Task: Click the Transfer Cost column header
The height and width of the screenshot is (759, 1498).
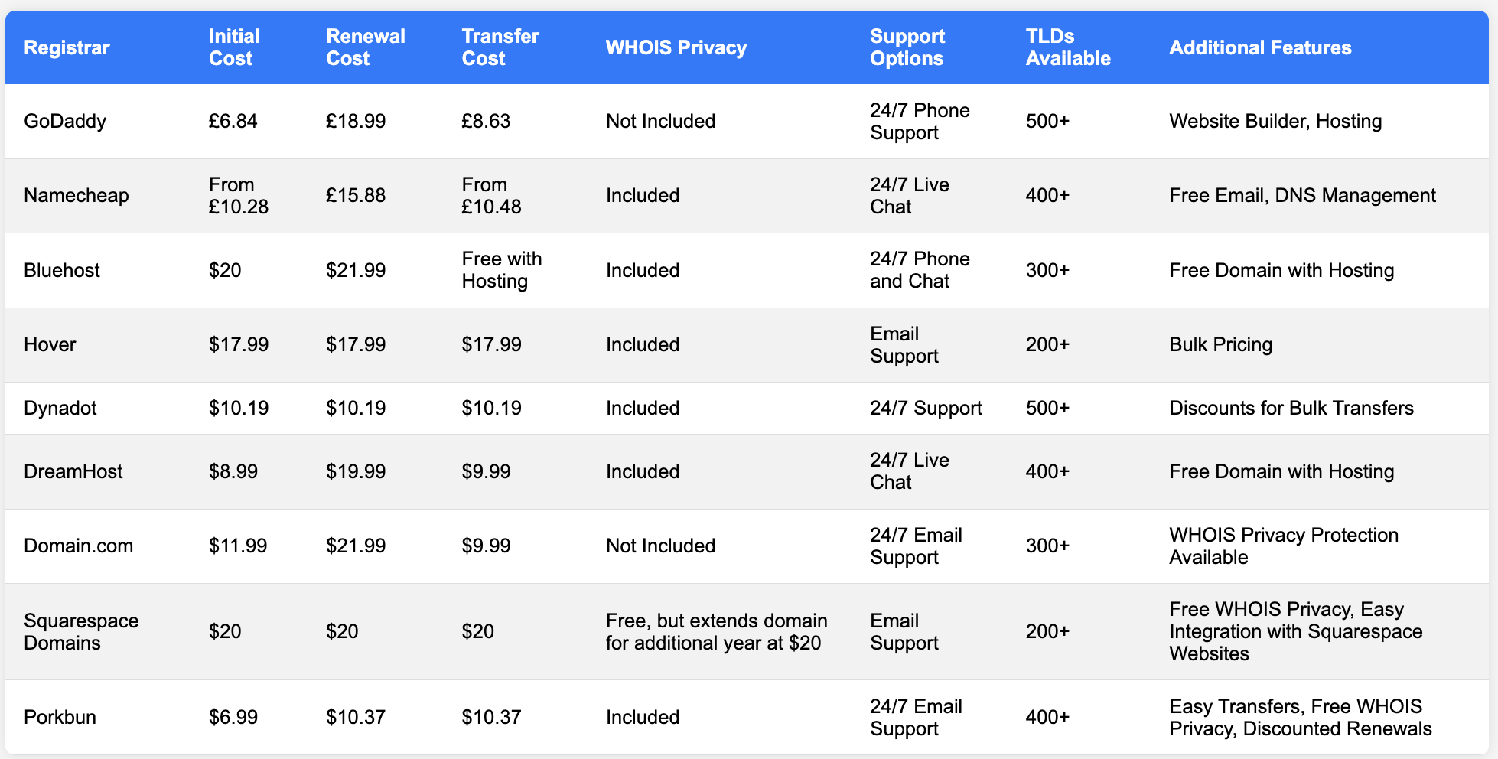Action: point(500,47)
